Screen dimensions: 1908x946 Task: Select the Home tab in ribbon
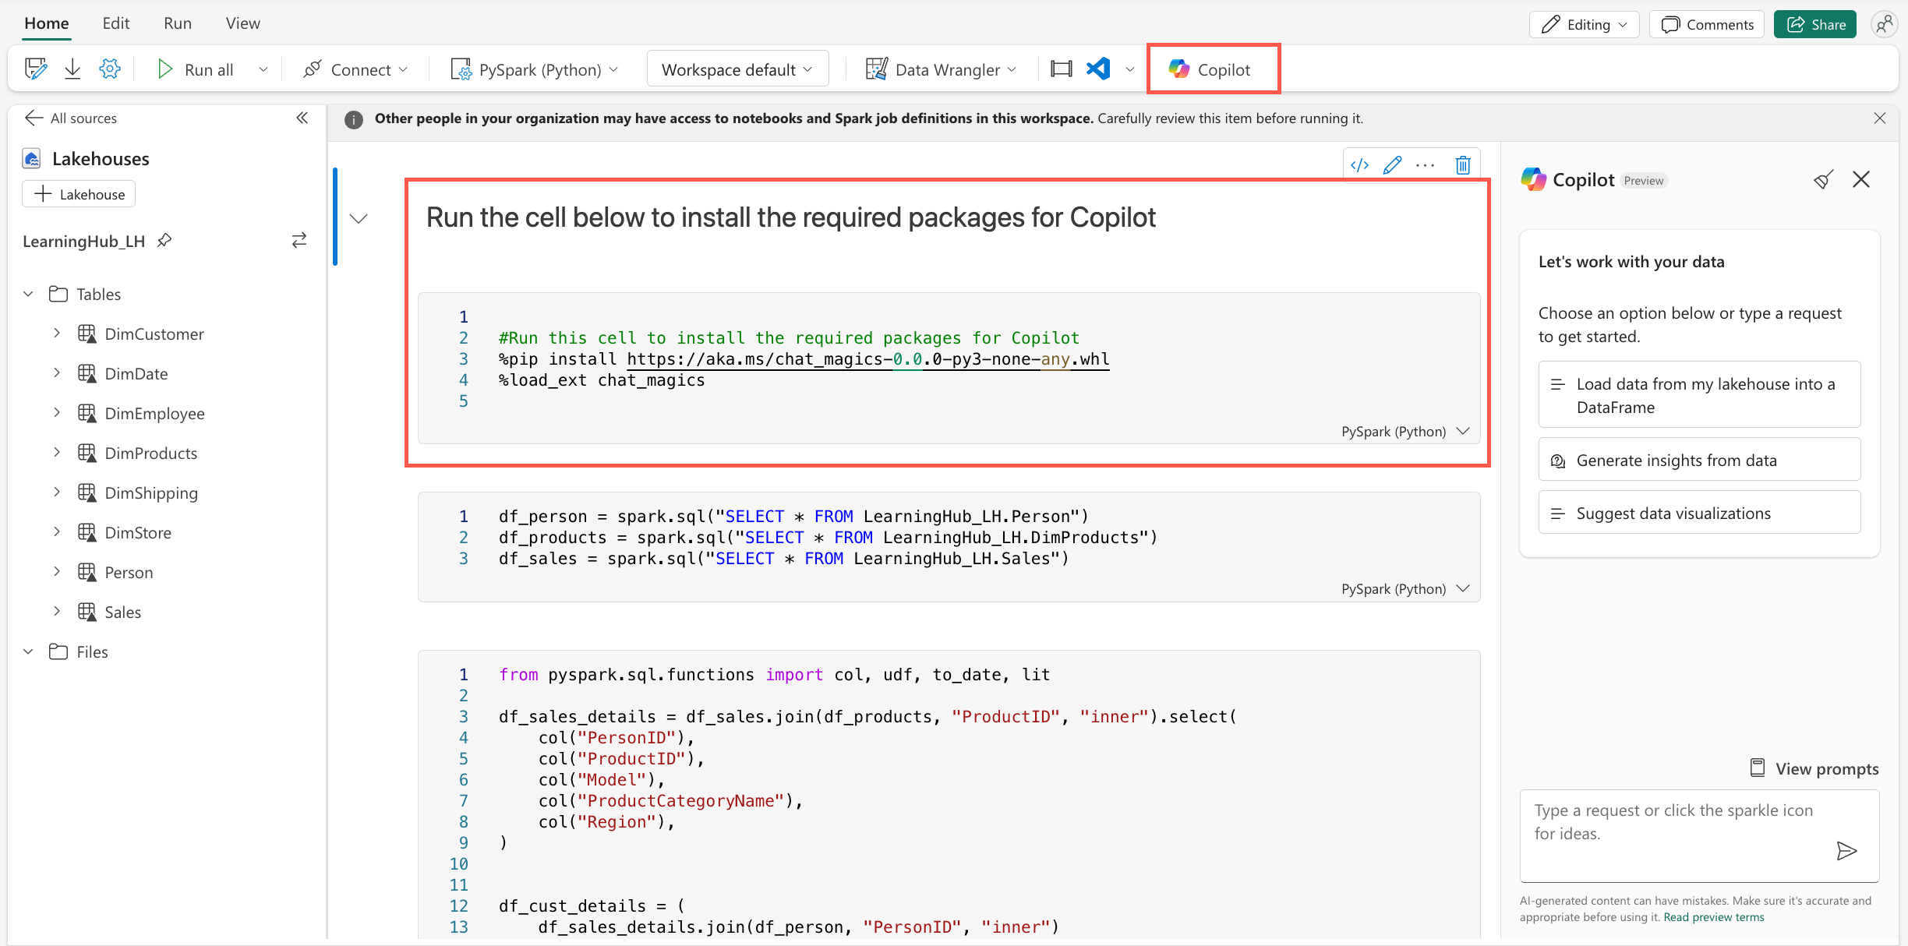(45, 22)
